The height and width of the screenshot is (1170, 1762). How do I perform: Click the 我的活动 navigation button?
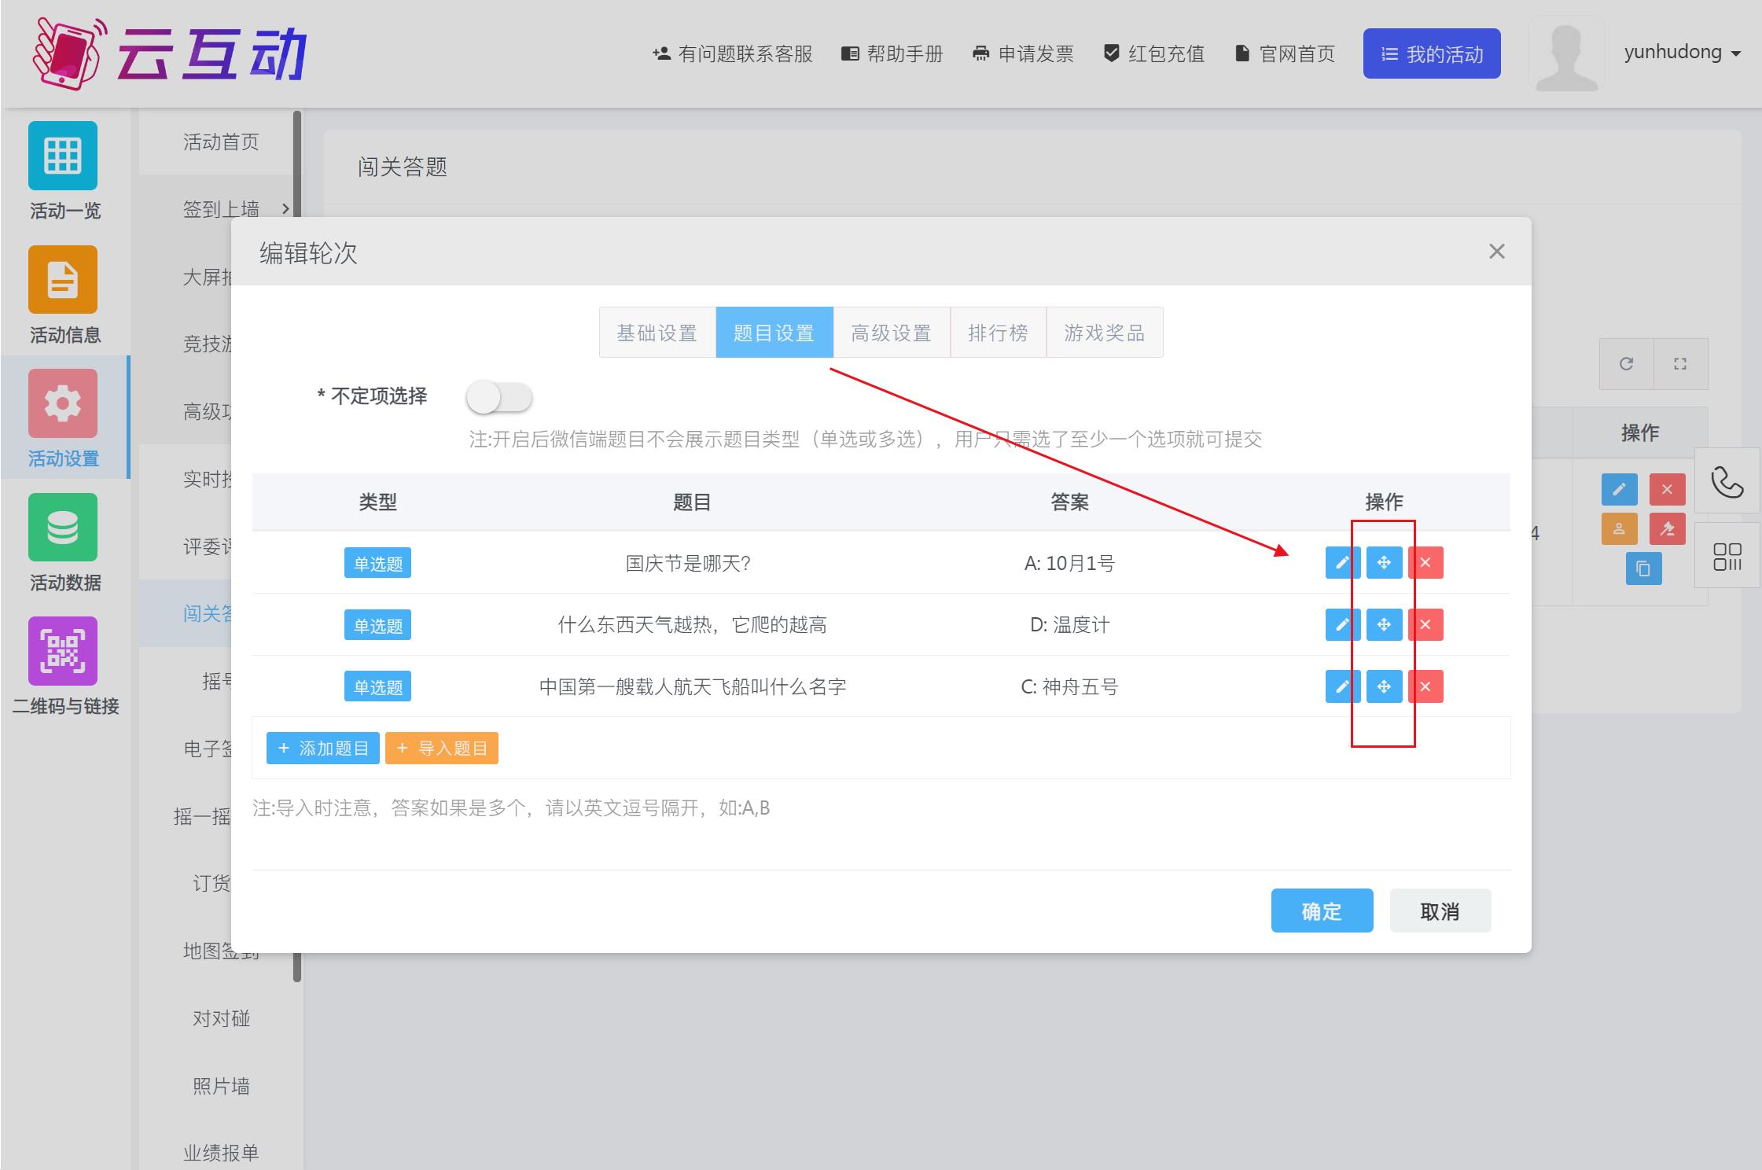[x=1432, y=53]
